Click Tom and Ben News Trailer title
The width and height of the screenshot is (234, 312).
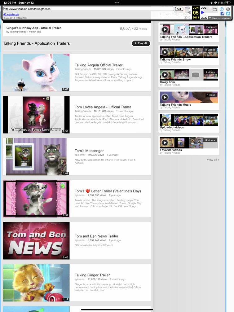pos(96,236)
